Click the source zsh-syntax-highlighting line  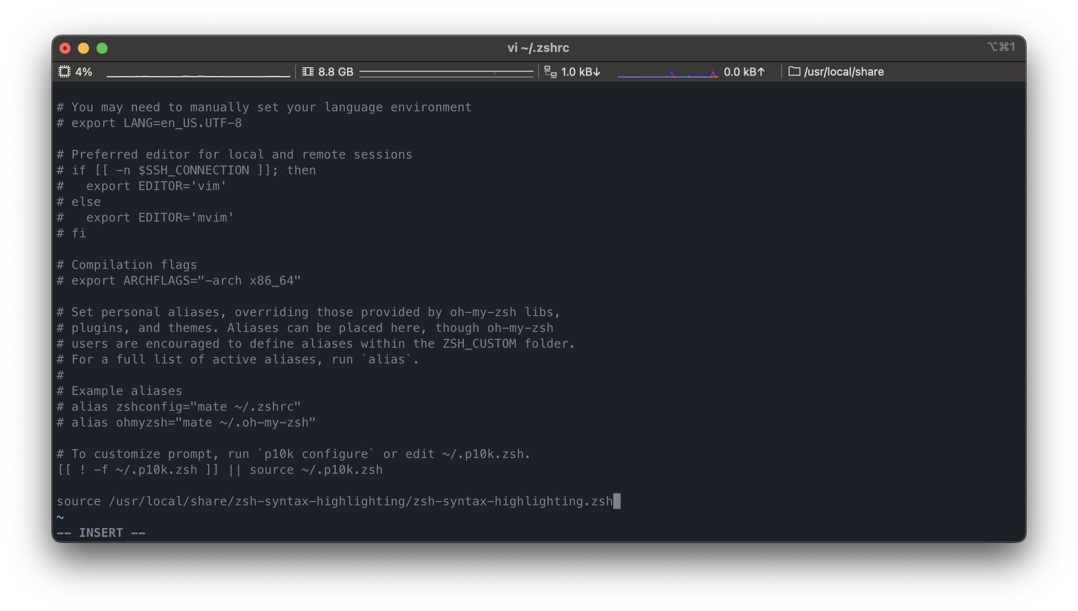(334, 502)
